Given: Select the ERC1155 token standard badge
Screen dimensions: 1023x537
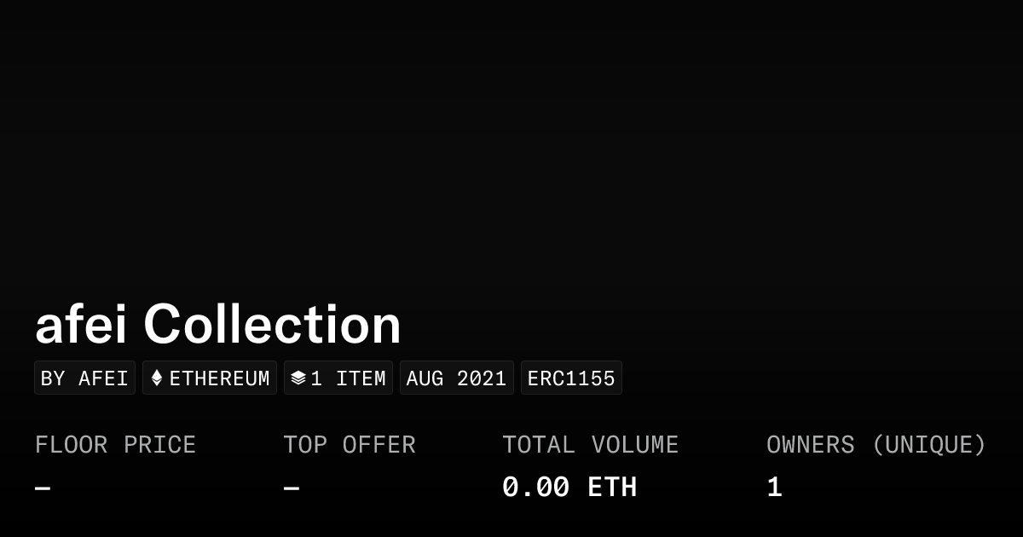Looking at the screenshot, I should (x=571, y=378).
